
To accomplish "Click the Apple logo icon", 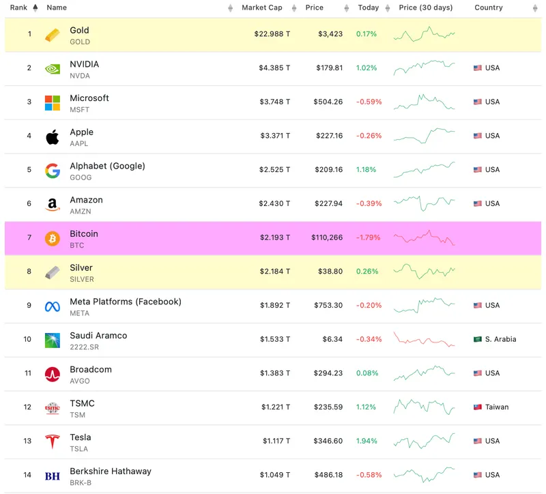I will click(x=53, y=136).
